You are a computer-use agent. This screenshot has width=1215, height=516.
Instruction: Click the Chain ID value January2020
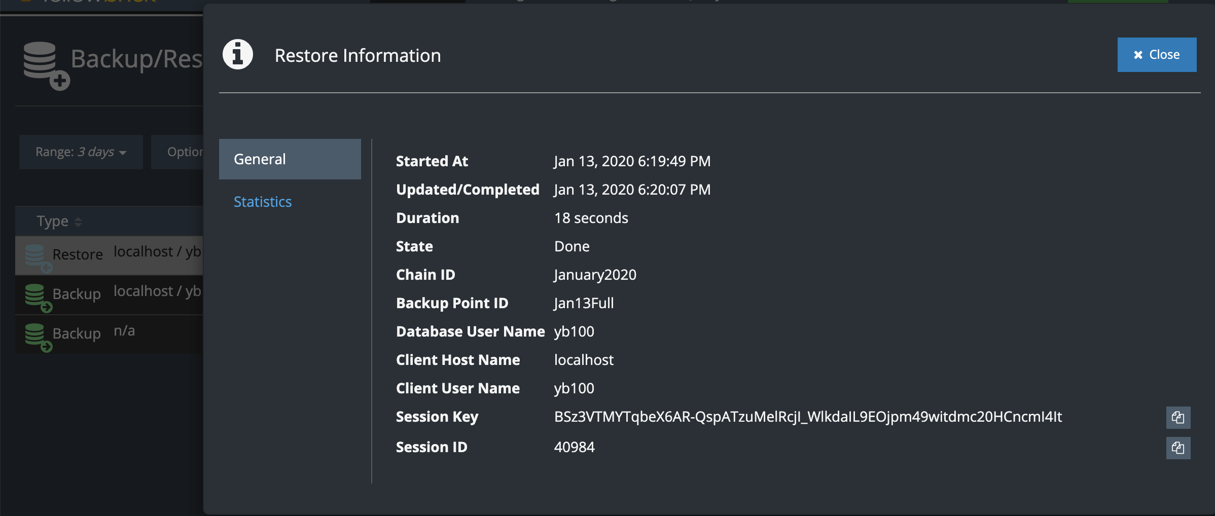[x=595, y=274]
